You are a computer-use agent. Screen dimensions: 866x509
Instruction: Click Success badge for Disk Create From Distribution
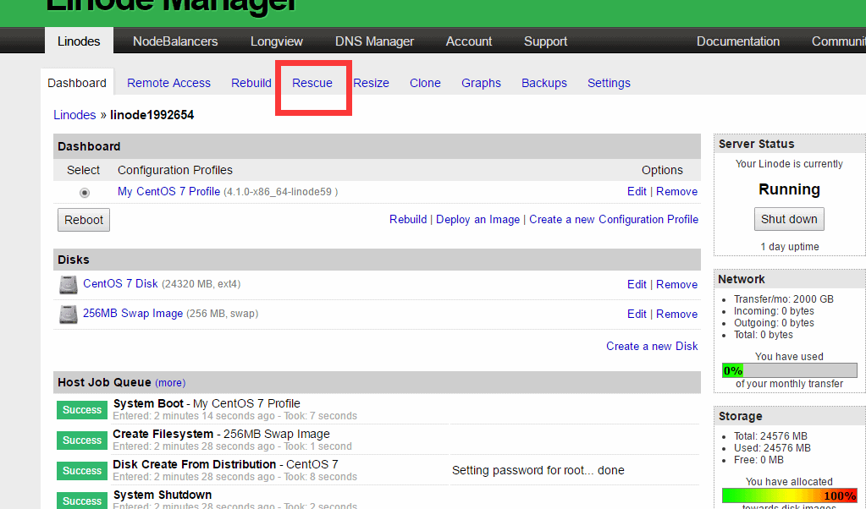(x=82, y=470)
